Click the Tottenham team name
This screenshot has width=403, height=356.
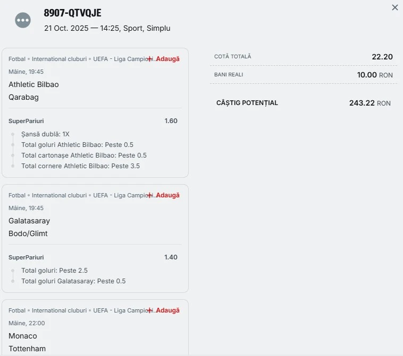(27, 349)
